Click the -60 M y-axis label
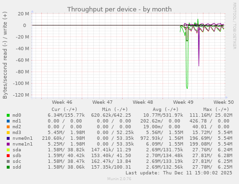This screenshot has width=239, height=184. tap(23, 60)
